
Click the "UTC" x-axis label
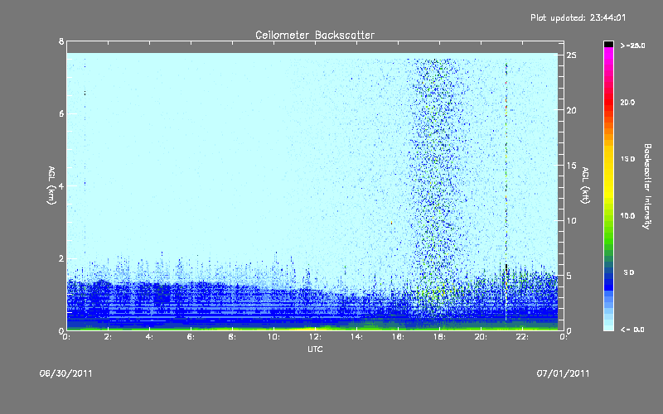click(315, 349)
